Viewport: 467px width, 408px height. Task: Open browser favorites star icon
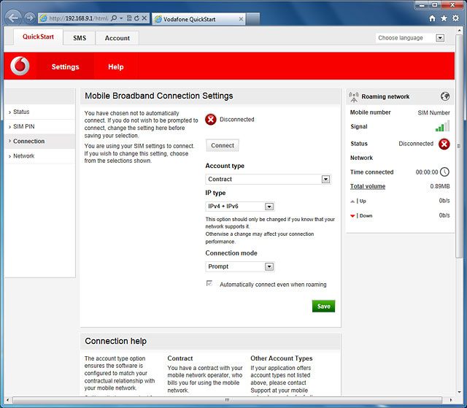click(444, 18)
